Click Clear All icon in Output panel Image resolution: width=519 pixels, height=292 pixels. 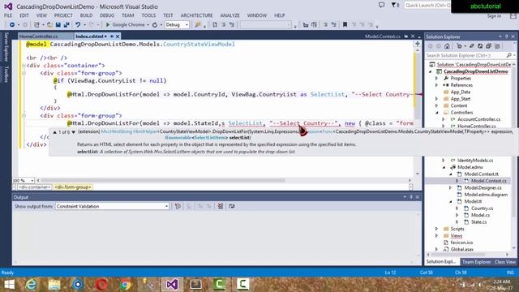pos(221,206)
